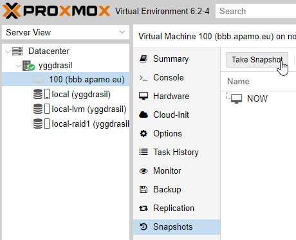
Task: Click the Backup floppy disk icon
Action: [143, 190]
